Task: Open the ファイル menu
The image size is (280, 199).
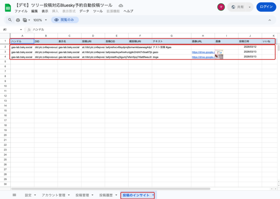Action: (x=21, y=11)
